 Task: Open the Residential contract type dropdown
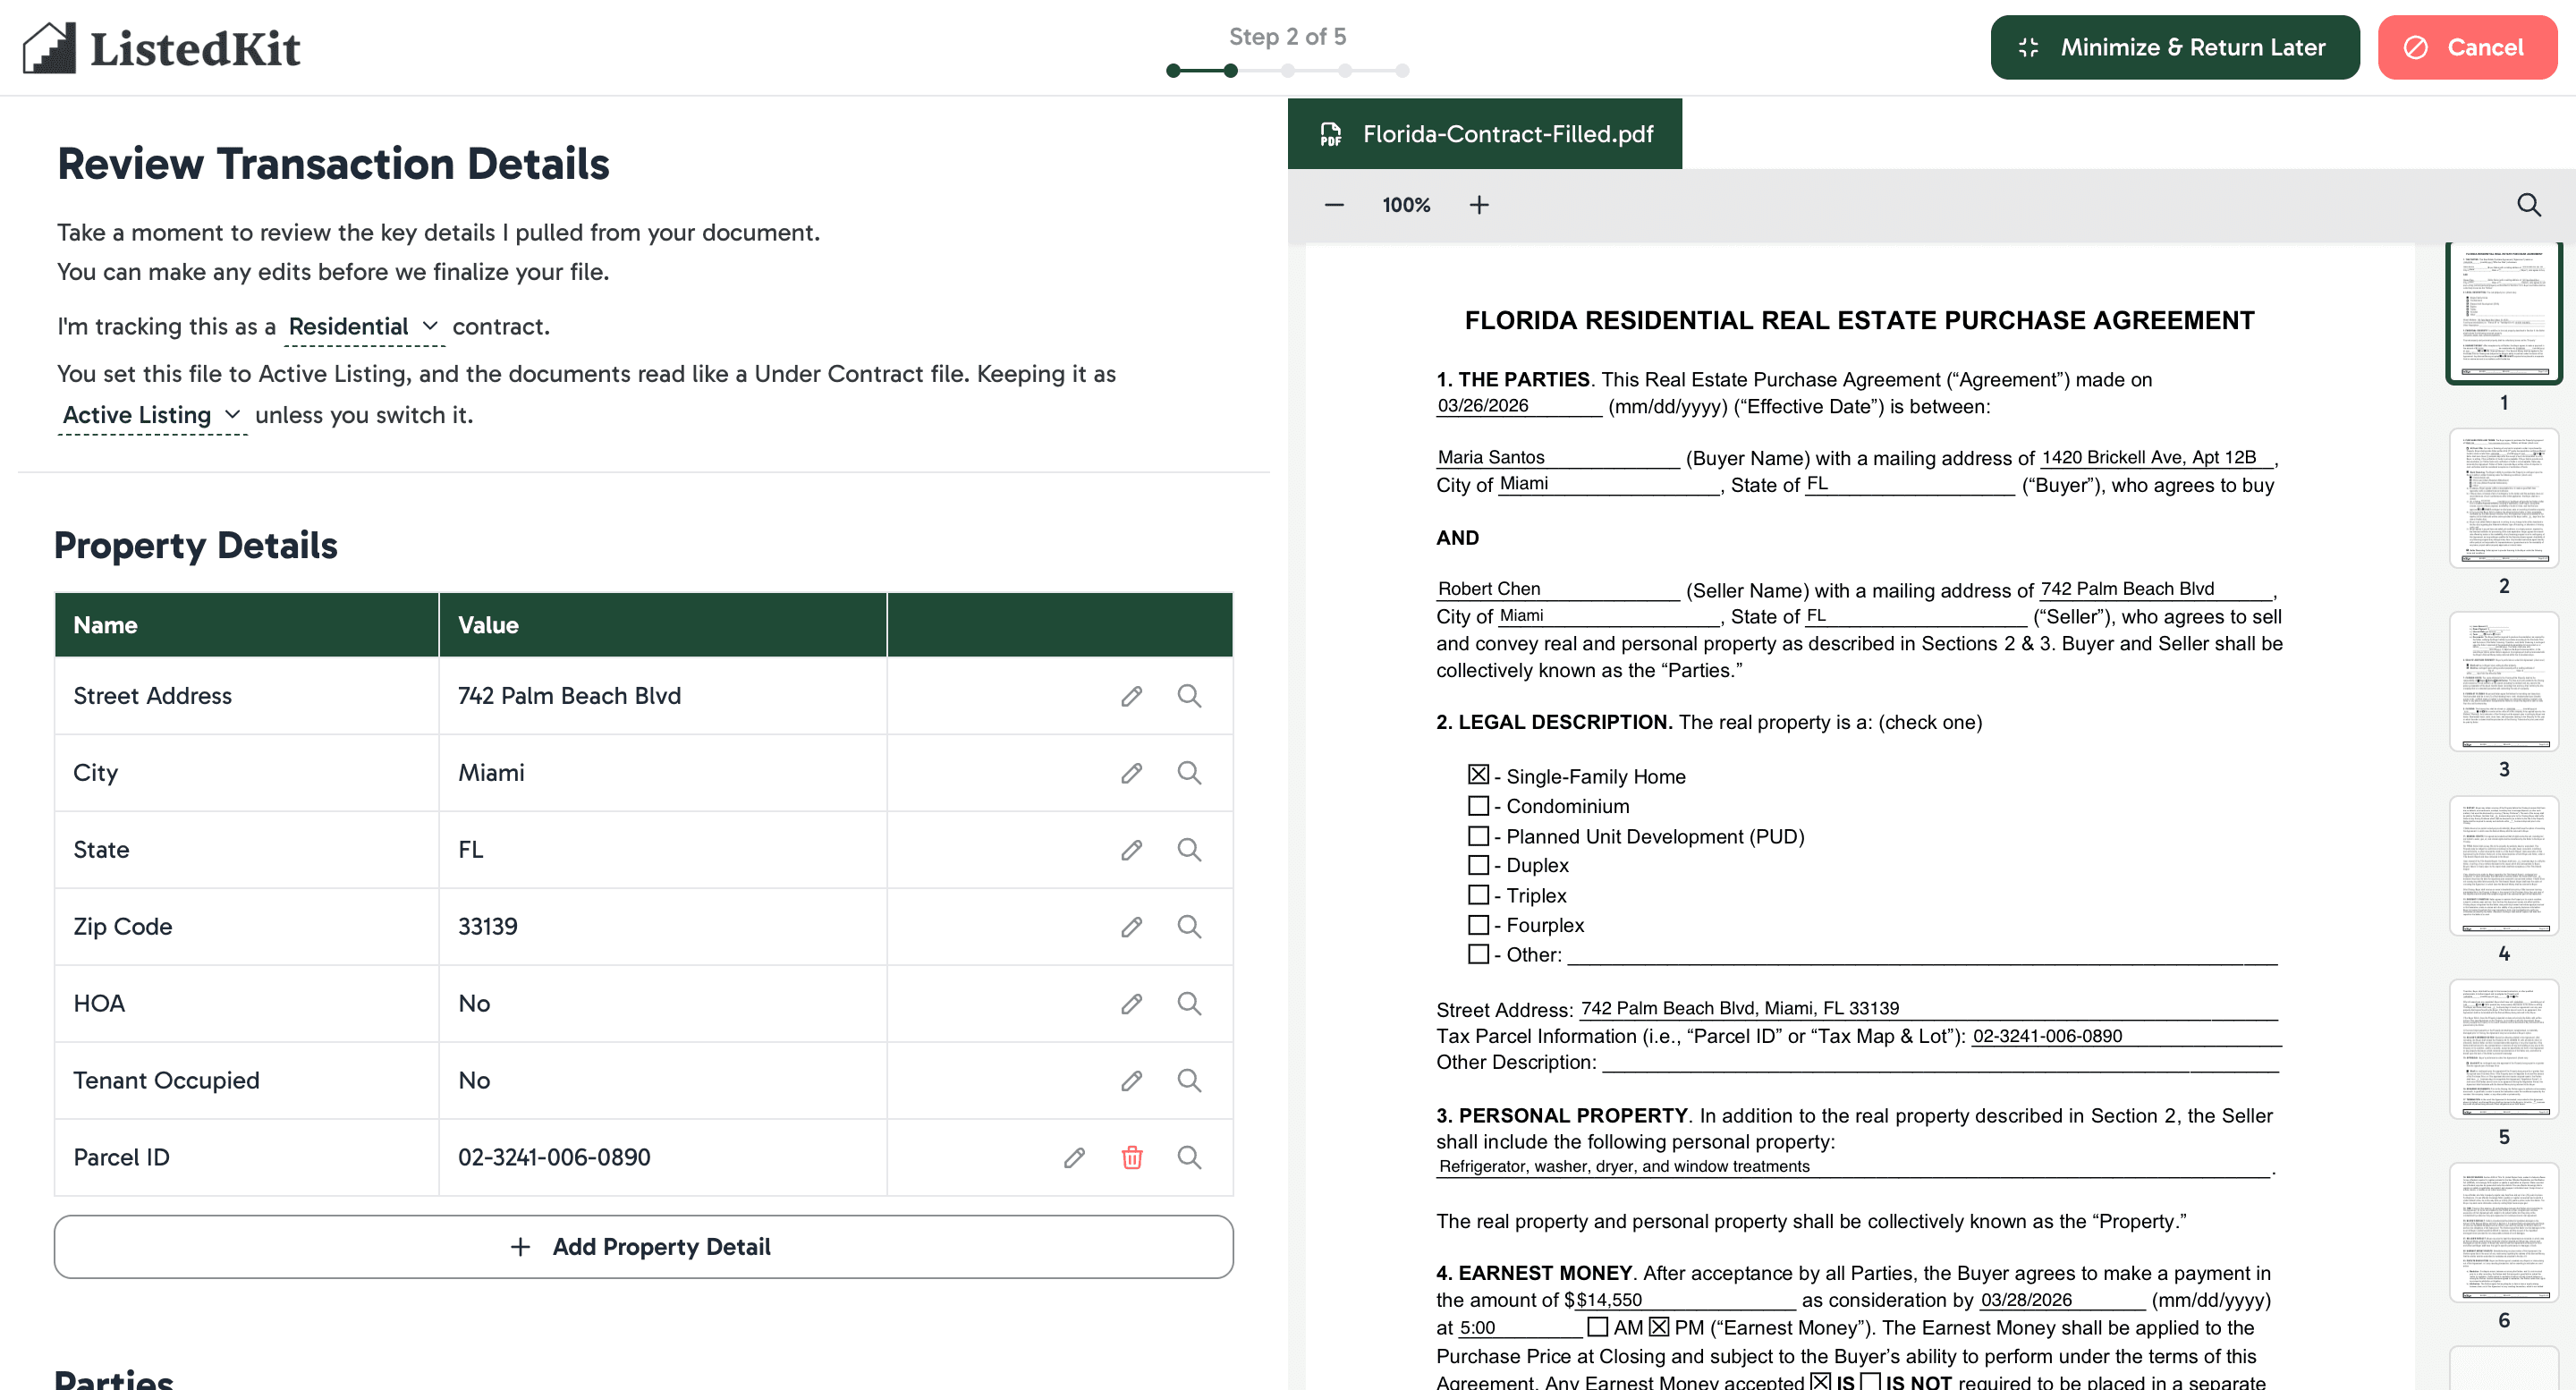364,327
